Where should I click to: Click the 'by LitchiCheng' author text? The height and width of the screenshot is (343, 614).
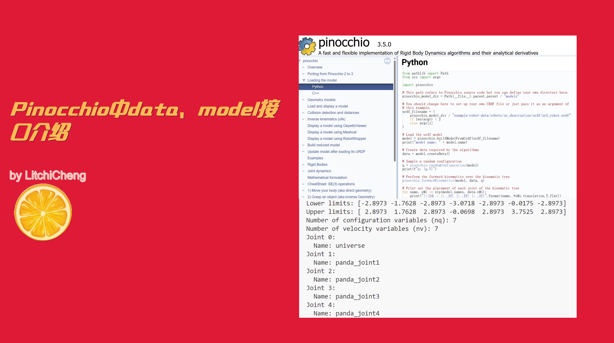[x=48, y=175]
